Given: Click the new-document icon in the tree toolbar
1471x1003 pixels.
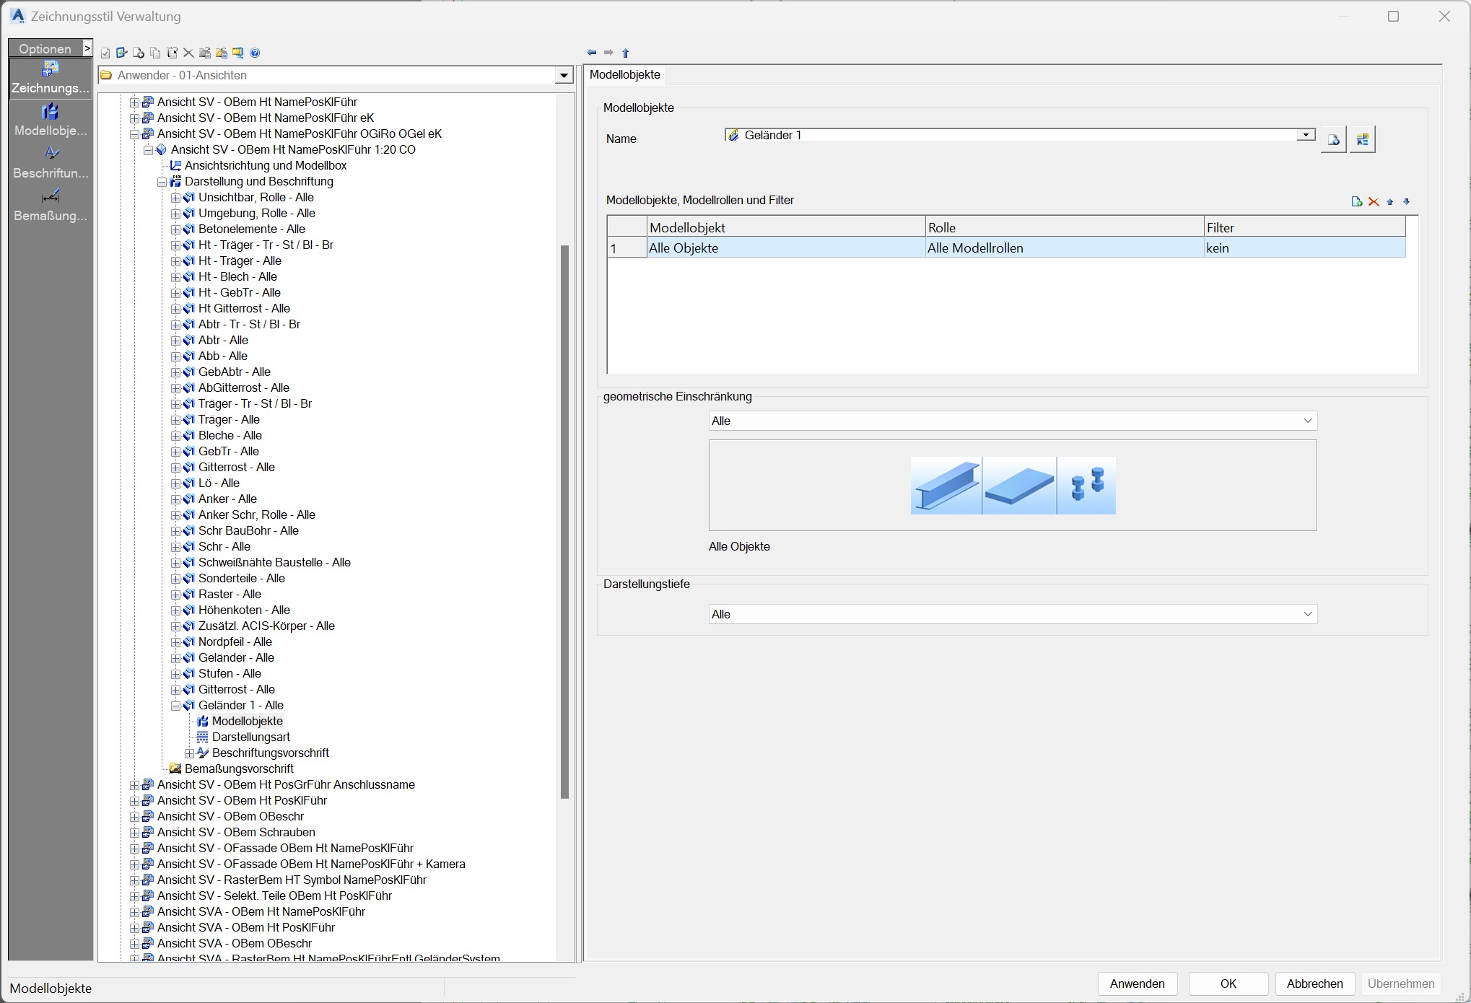Looking at the screenshot, I should (x=139, y=53).
